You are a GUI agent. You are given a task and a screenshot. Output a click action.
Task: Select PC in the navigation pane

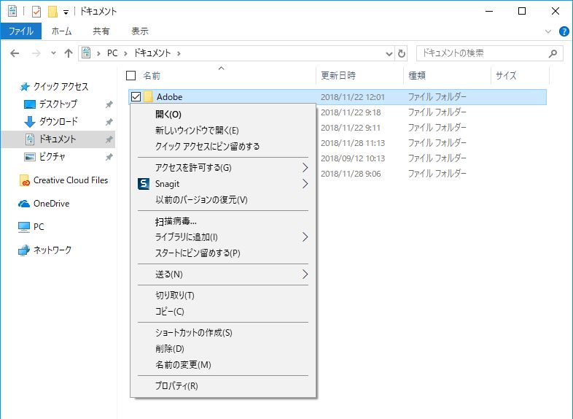click(x=39, y=227)
